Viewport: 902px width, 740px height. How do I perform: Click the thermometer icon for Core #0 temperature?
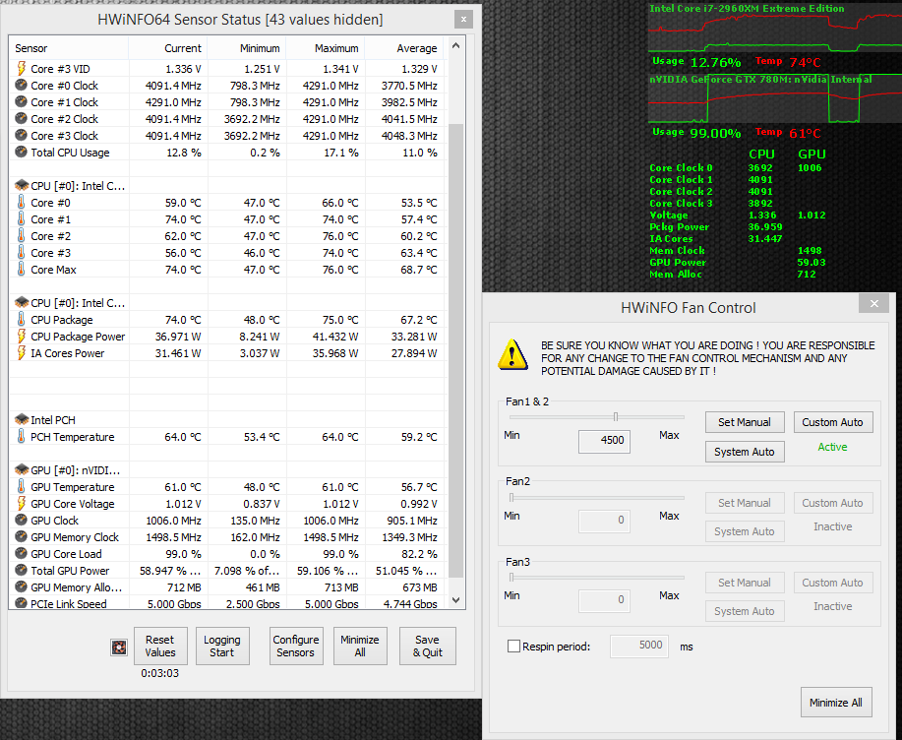click(x=22, y=203)
